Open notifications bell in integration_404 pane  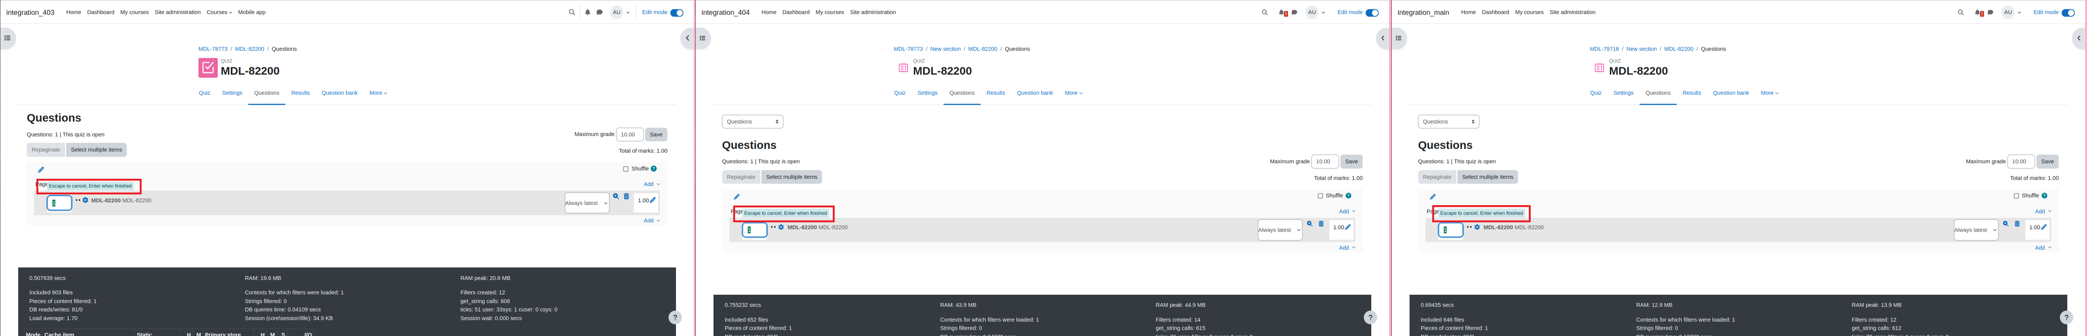(x=1282, y=12)
